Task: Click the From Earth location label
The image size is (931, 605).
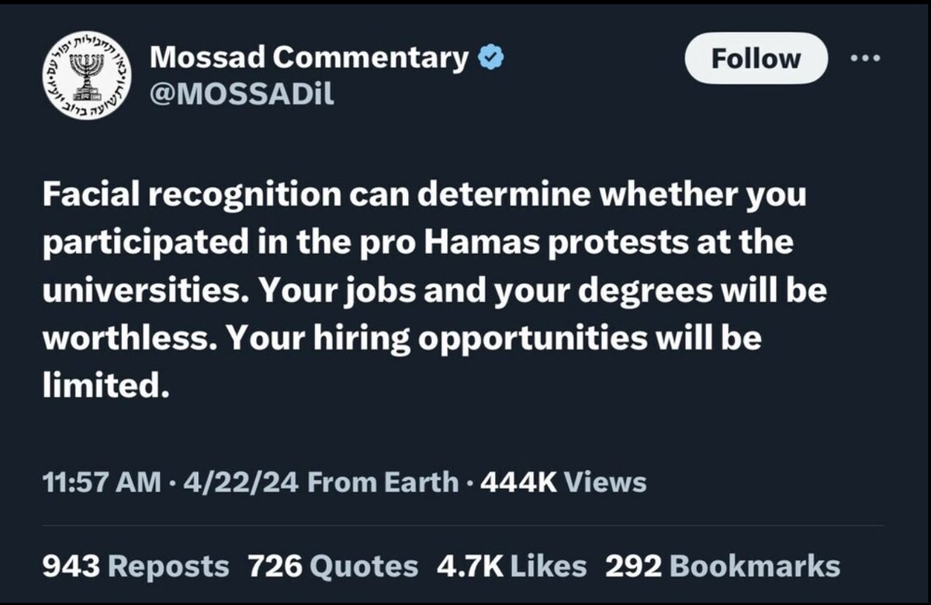Action: click(x=382, y=482)
